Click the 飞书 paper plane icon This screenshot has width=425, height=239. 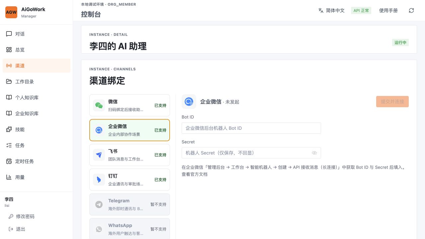pyautogui.click(x=99, y=155)
